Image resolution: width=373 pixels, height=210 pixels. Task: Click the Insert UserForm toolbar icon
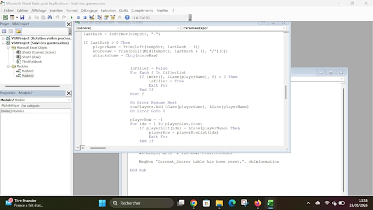pos(12,18)
